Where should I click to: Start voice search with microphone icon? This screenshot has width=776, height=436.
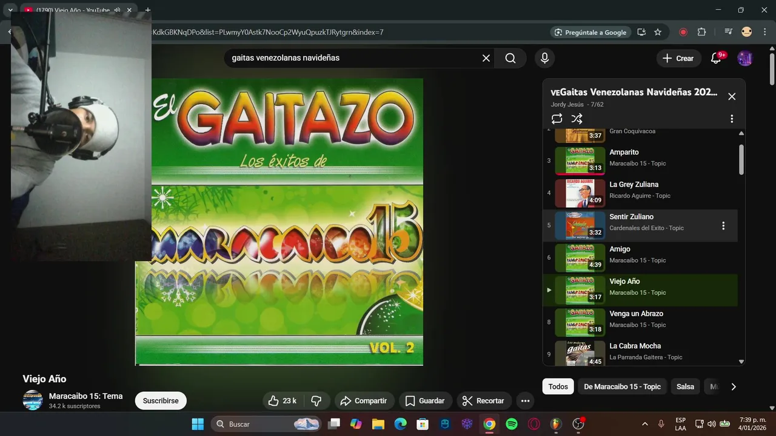[544, 58]
